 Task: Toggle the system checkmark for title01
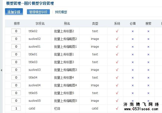pyautogui.click(x=117, y=54)
